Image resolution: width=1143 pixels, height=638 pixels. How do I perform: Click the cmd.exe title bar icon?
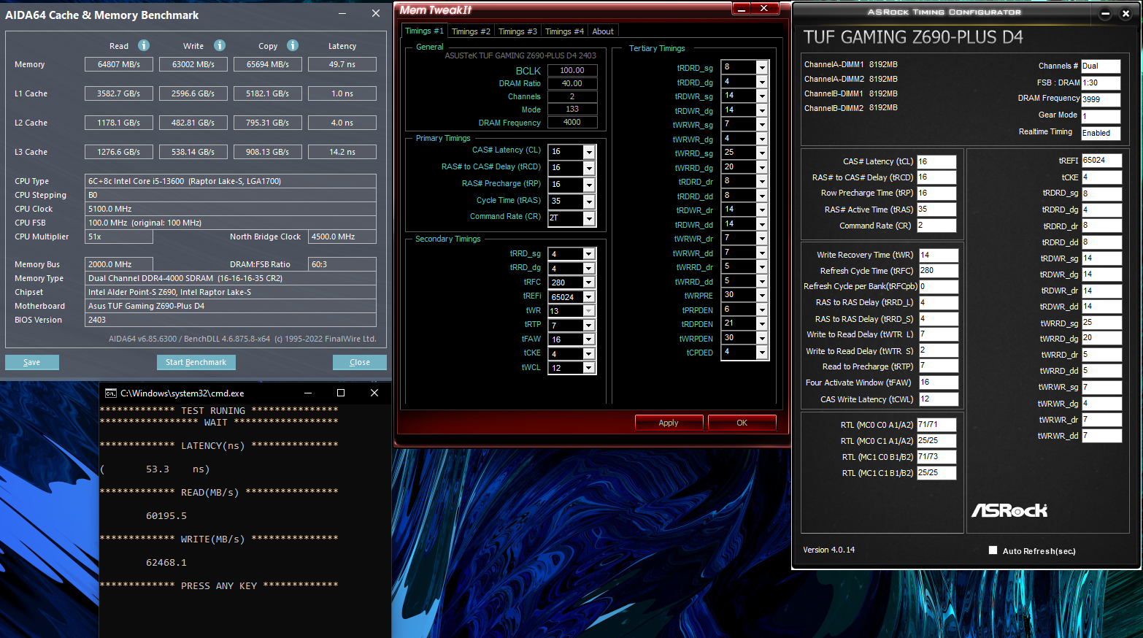click(x=111, y=393)
